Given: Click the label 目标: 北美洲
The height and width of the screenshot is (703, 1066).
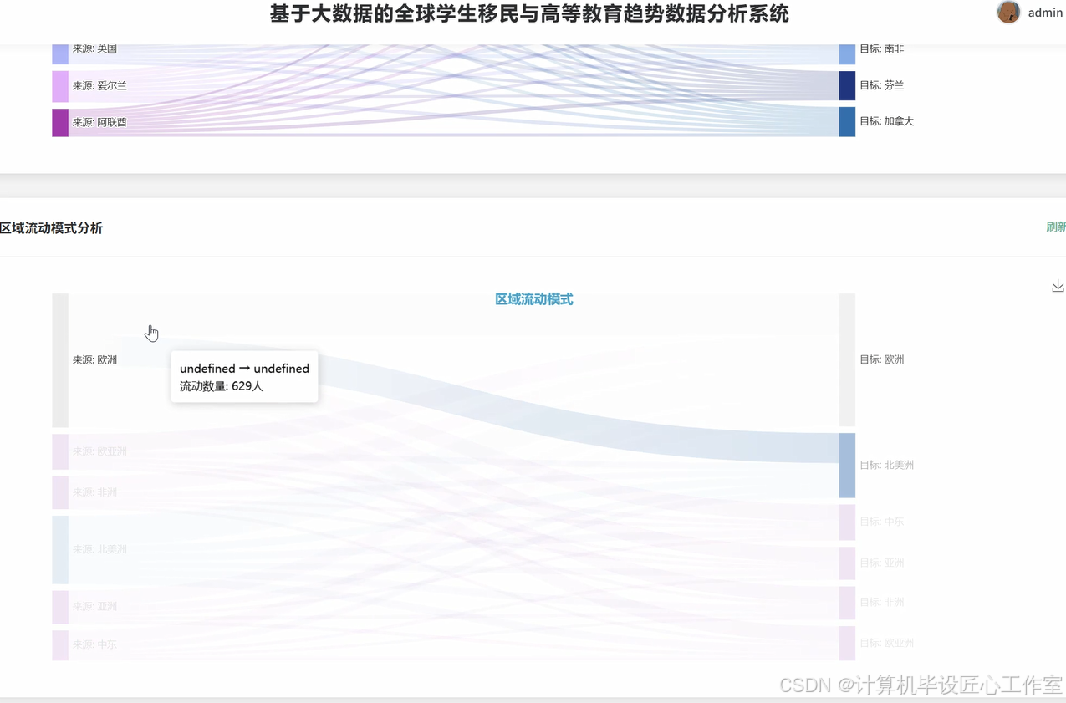Looking at the screenshot, I should (886, 465).
